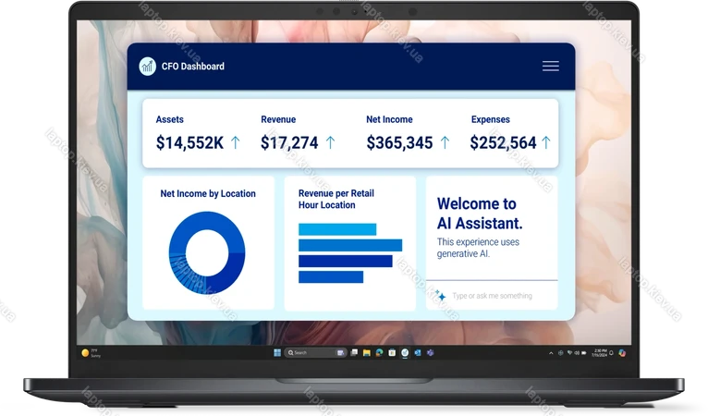Click the CFO Dashboard title text

[192, 67]
